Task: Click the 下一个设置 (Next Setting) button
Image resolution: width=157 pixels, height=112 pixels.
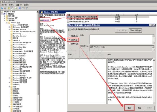Action: [x=135, y=30]
